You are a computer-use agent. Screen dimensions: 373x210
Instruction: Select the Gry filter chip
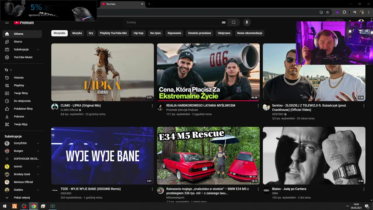click(x=91, y=33)
